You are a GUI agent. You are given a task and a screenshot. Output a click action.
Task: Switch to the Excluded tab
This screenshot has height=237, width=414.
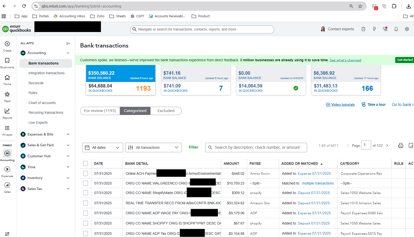coord(166,111)
